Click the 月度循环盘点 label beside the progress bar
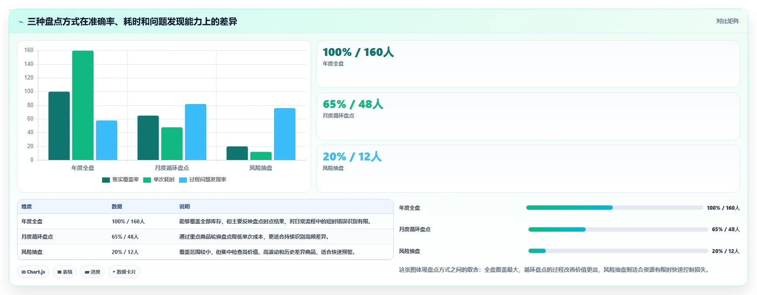The image size is (757, 295). tap(415, 229)
